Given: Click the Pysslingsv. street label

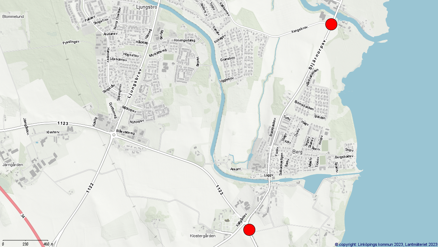Looking at the screenshot, I should pyautogui.click(x=72, y=43).
